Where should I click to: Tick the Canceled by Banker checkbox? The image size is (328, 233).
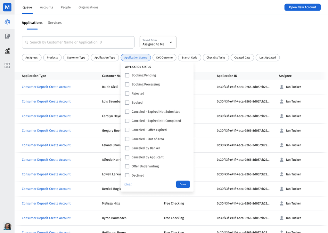pos(127,148)
